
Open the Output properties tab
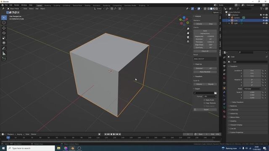pos(224,66)
